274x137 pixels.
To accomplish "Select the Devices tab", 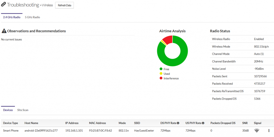I will 8,110.
